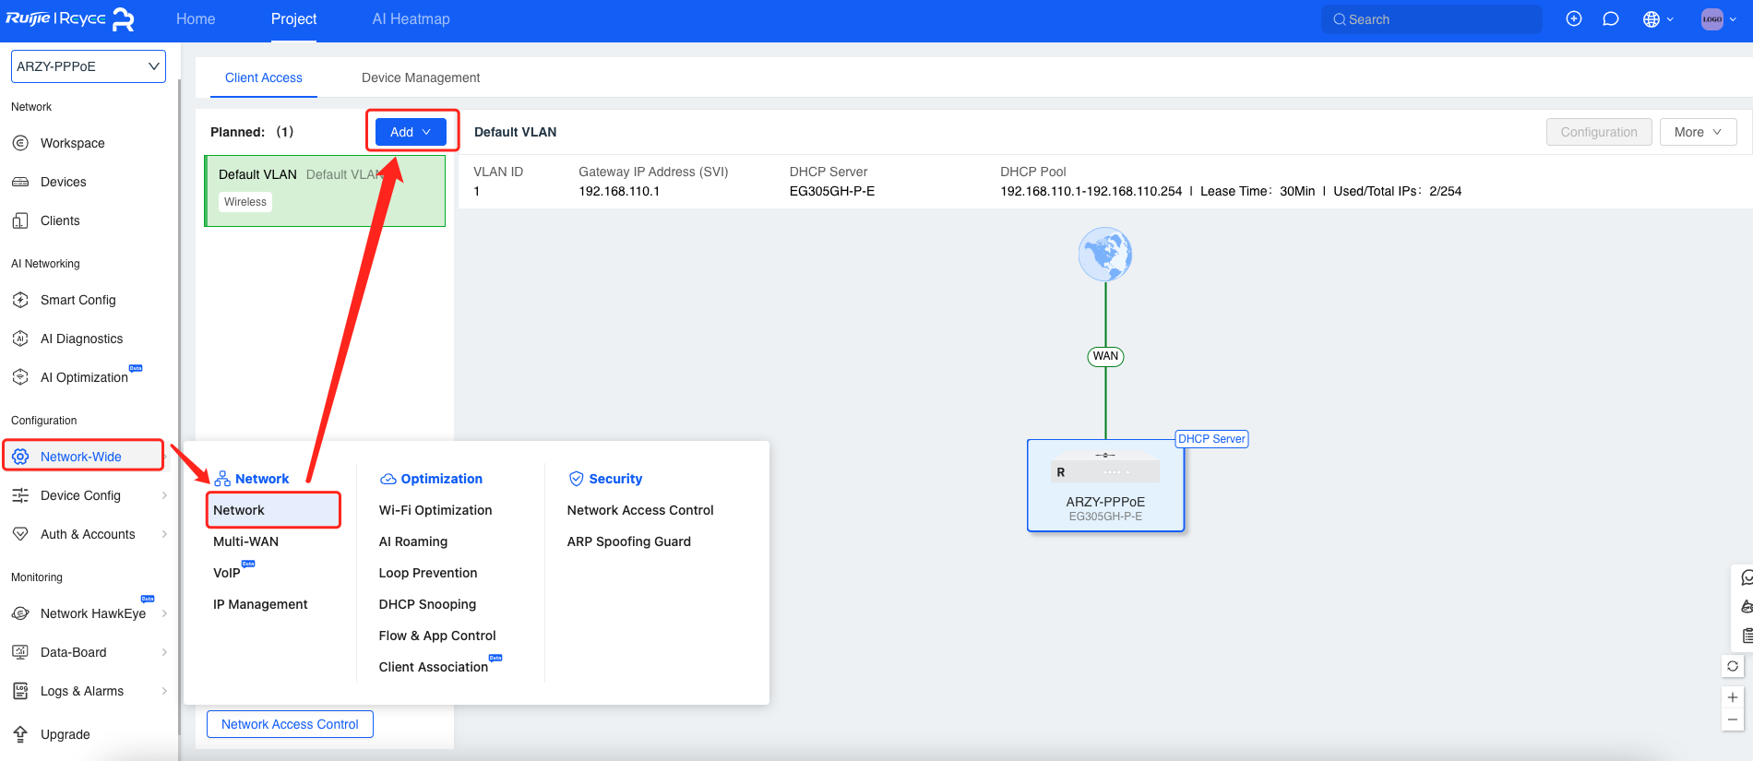
Task: Click the Device Config sliders icon
Action: click(x=20, y=495)
